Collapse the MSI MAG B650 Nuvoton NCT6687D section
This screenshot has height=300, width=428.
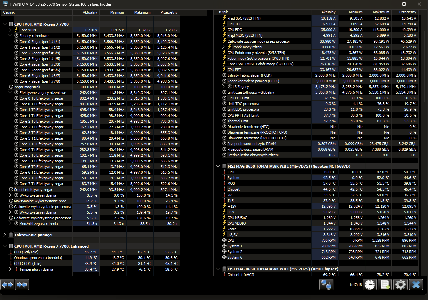pyautogui.click(x=218, y=166)
